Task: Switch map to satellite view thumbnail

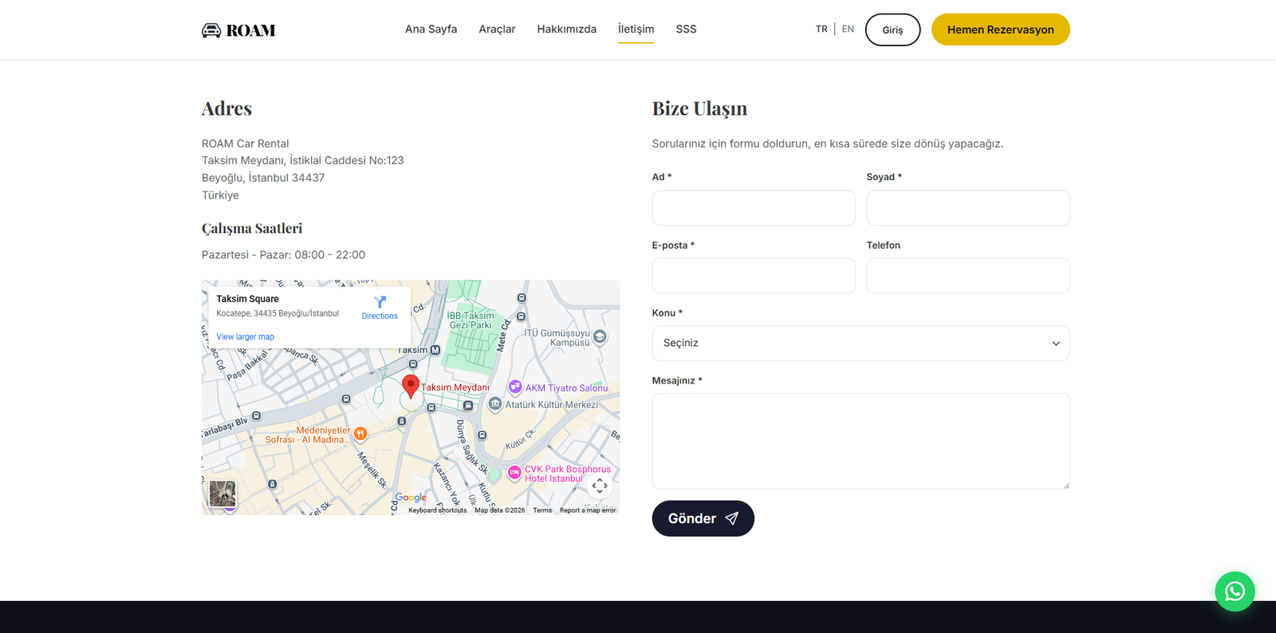Action: pos(223,493)
